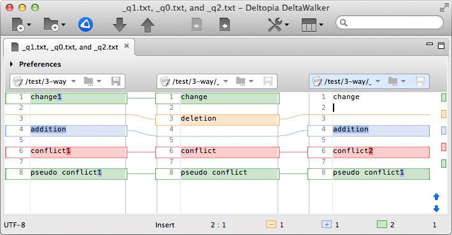Image resolution: width=452 pixels, height=235 pixels.
Task: Click 'addition' line in left pane
Action: 66,131
